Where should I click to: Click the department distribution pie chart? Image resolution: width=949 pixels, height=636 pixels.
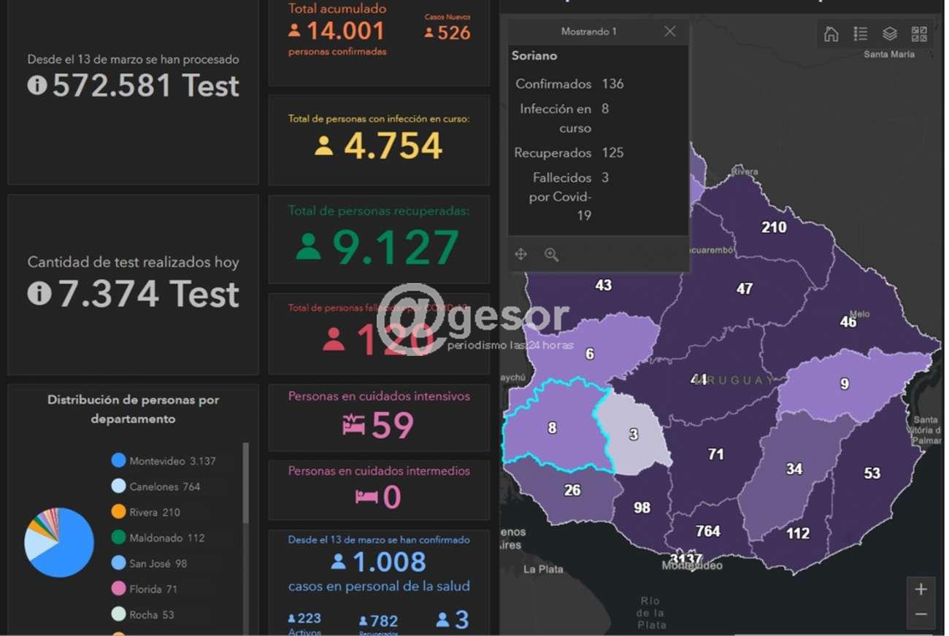(60, 543)
